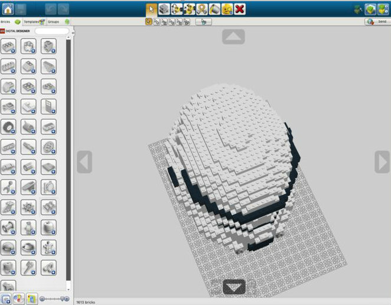Go to the Home screen

click(8, 9)
